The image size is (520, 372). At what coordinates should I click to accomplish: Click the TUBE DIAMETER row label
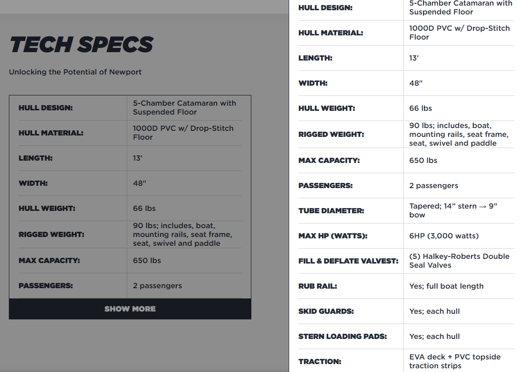(x=331, y=210)
